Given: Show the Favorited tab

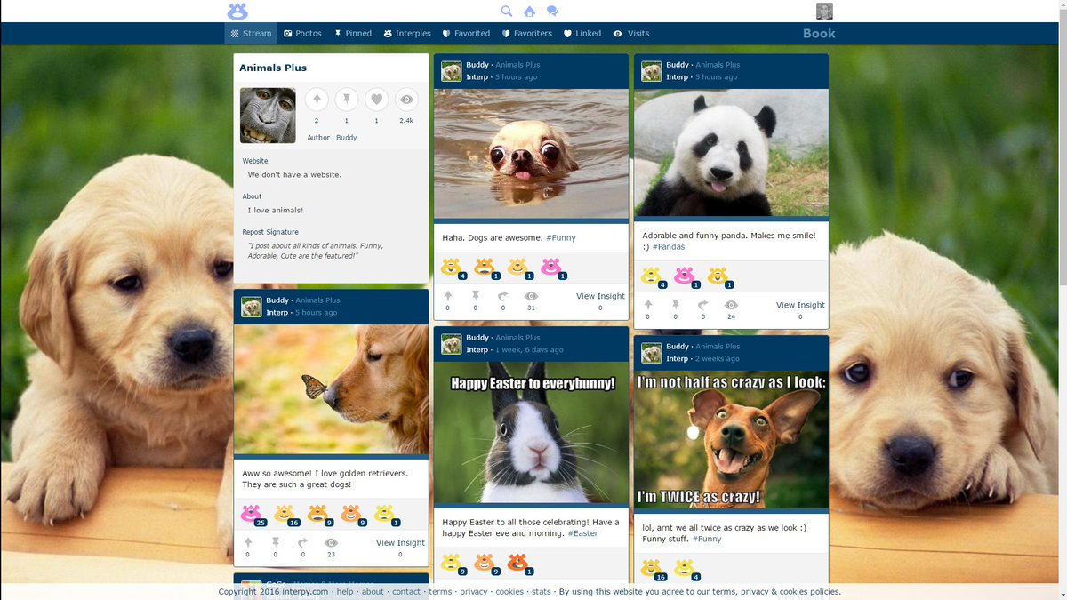Looking at the screenshot, I should point(466,34).
